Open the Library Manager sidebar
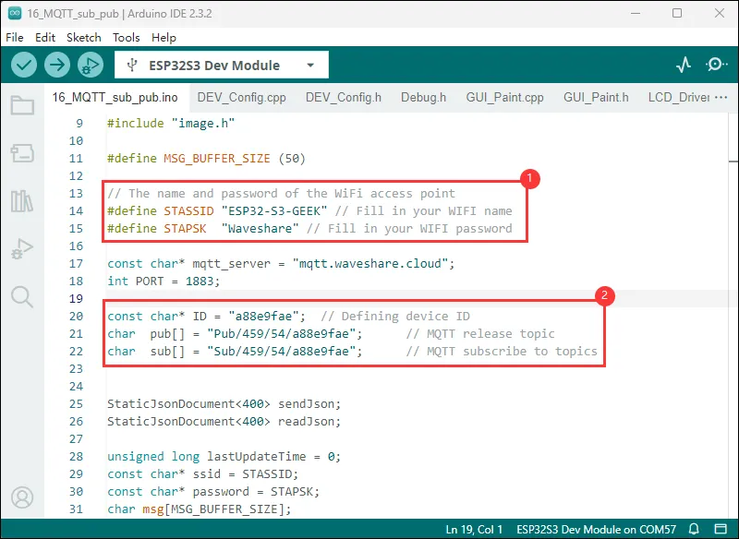This screenshot has height=539, width=739. (x=22, y=201)
